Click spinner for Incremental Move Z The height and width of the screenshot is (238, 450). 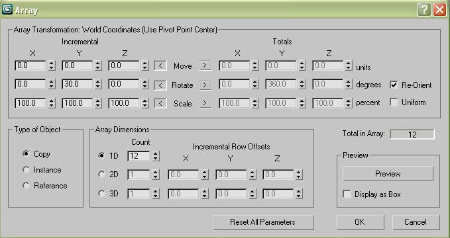click(x=145, y=65)
